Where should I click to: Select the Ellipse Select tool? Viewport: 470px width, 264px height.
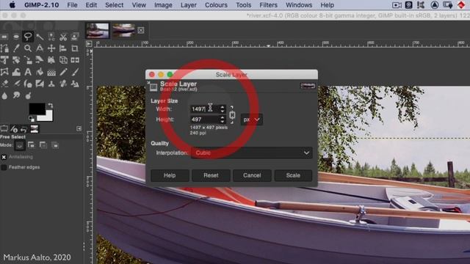tap(16, 37)
